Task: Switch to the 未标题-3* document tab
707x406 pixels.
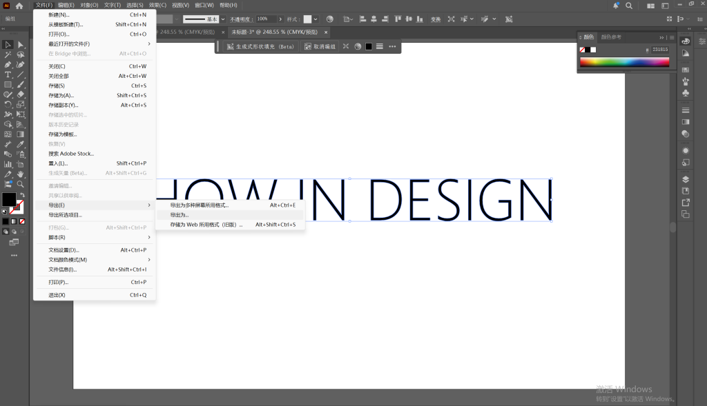Action: click(275, 32)
